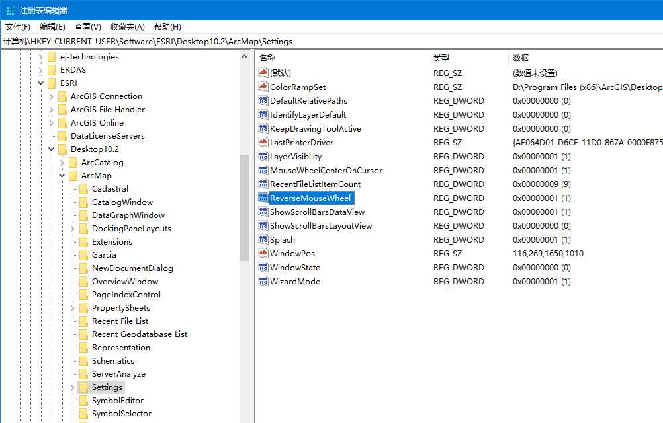Click the DefaultRelativePaths DWORD icon
663x423 pixels.
pyautogui.click(x=263, y=100)
